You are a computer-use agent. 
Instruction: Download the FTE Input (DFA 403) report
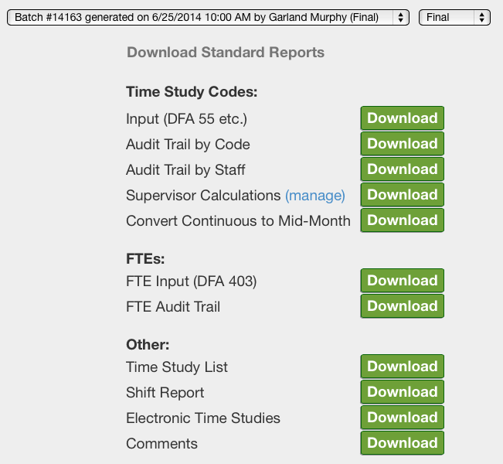pos(402,281)
